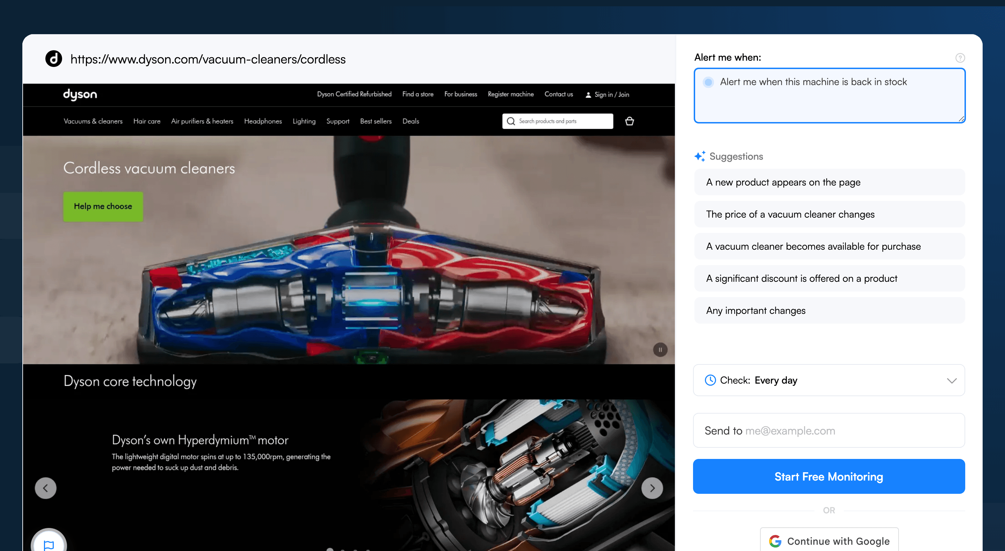
Task: Go to next carousel slide
Action: pos(652,488)
